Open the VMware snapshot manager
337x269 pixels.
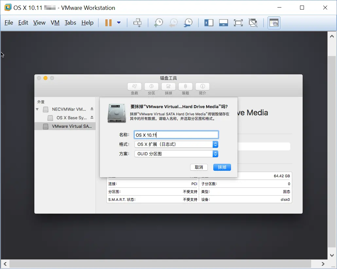click(x=188, y=23)
